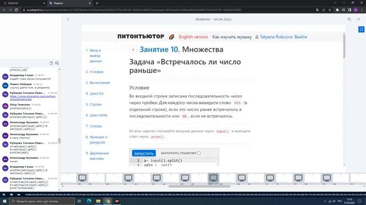The width and height of the screenshot is (366, 205).
Task: Click the Windows taskbar search box
Action: 42,201
